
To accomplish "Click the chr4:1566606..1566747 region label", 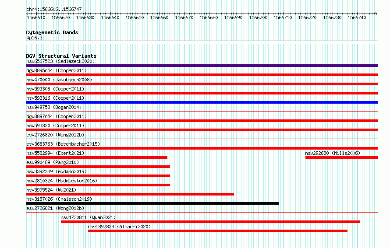I will click(54, 9).
